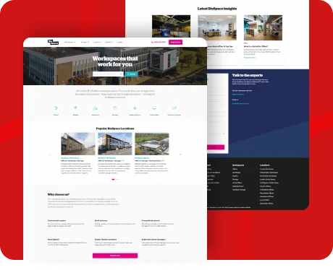Open the Workspaces dropdown in the navigation
This screenshot has height=270, width=333.
pyautogui.click(x=70, y=42)
